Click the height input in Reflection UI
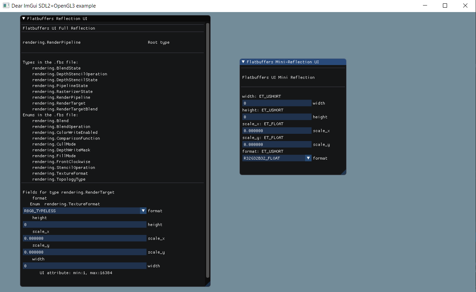This screenshot has width=476, height=292. (84, 225)
